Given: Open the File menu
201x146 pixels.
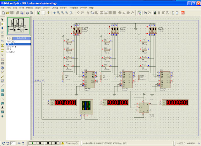Looking at the screenshot, I should (3, 8).
